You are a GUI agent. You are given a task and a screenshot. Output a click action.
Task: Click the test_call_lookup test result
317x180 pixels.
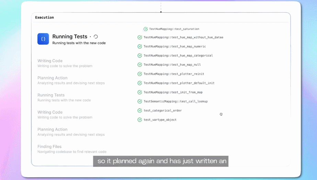176,101
